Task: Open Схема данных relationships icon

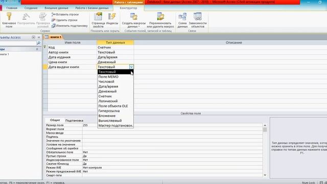Action: 182,20
